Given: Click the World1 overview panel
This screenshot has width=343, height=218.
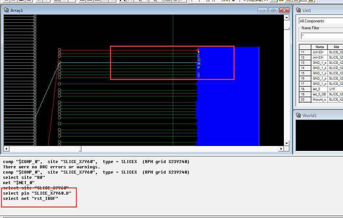Looking at the screenshot, I should point(319,135).
